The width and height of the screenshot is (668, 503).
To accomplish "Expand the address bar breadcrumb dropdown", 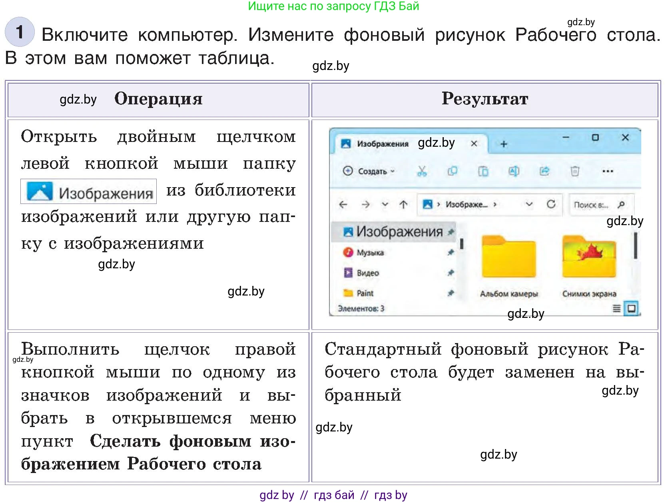I will tap(530, 205).
